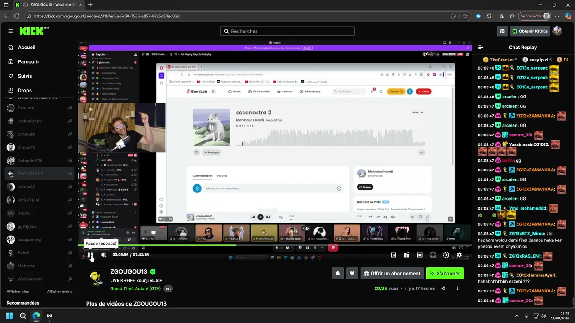This screenshot has height=323, width=575.
Task: Open the Windows Start menu
Action: (9, 316)
